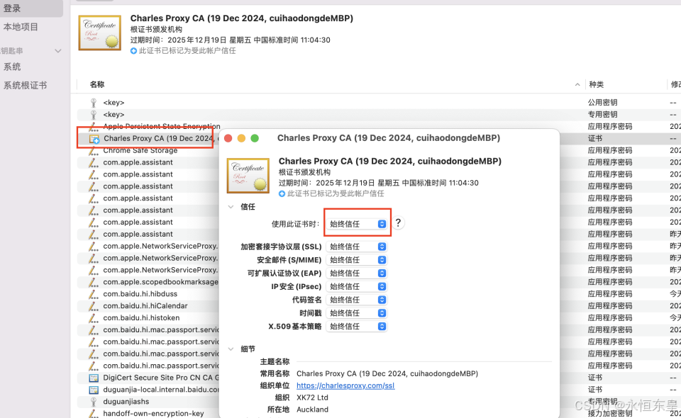The height and width of the screenshot is (418, 681).
Task: Click the XK72 Ltd organization value
Action: pyautogui.click(x=312, y=397)
